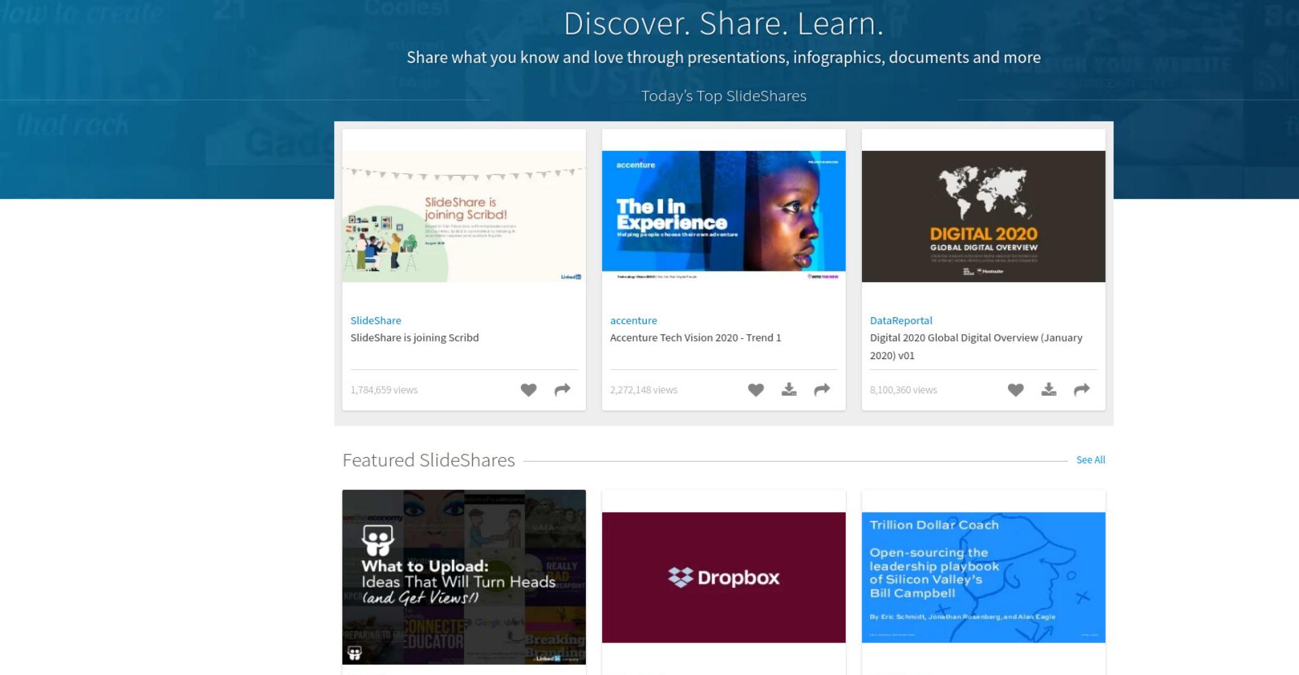Open the SlideShare joining Scribd thumbnail

[x=464, y=216]
